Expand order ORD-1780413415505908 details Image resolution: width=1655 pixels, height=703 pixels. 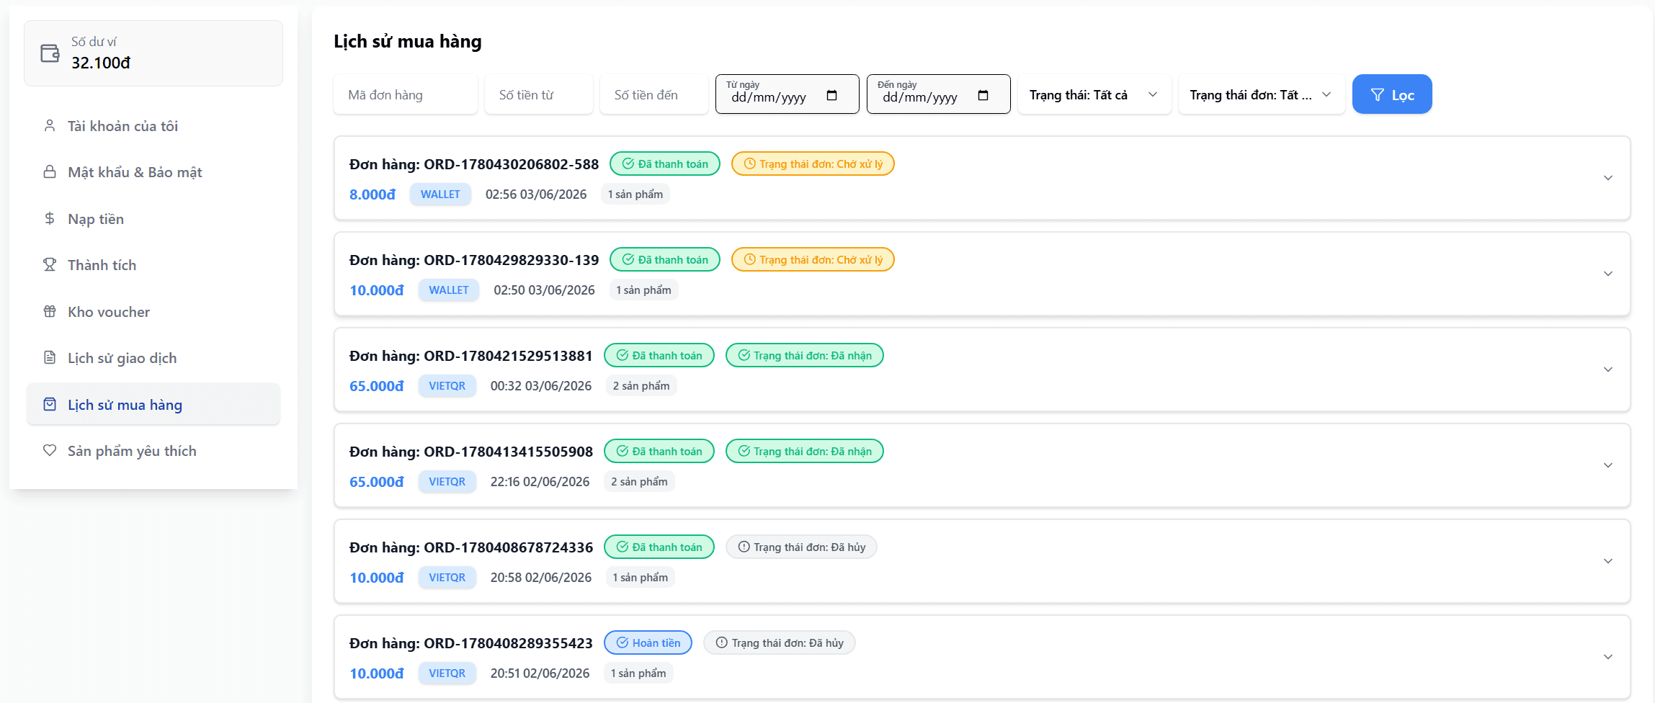click(1607, 465)
